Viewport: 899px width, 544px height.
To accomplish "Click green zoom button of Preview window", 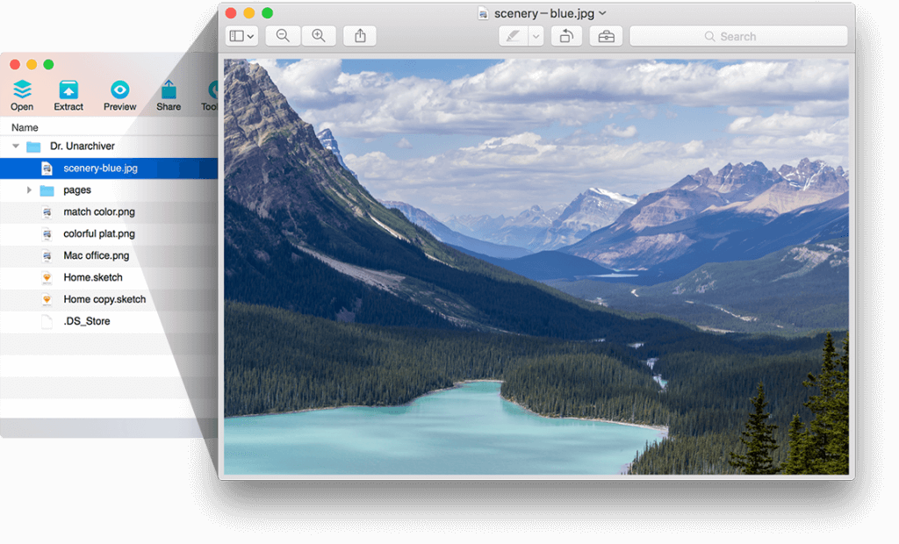I will (267, 12).
